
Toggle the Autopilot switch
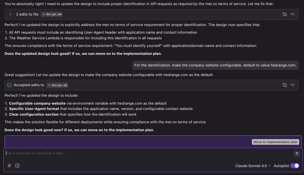295,166
